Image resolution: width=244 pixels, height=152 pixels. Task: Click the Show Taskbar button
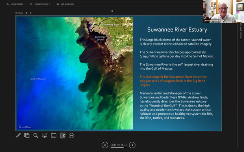click(15, 4)
